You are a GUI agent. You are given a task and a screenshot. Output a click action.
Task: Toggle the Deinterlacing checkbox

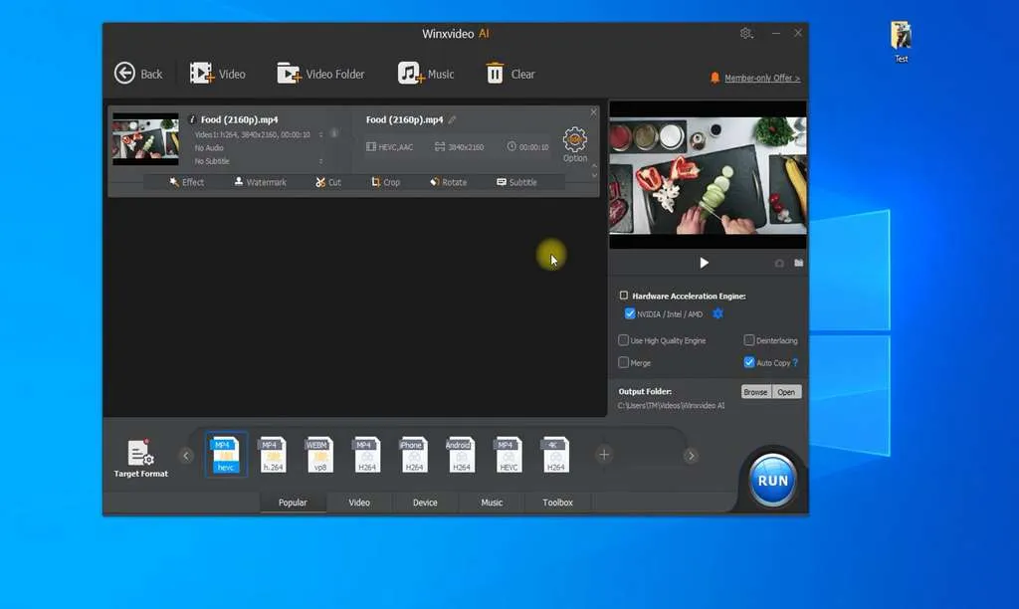tap(749, 340)
